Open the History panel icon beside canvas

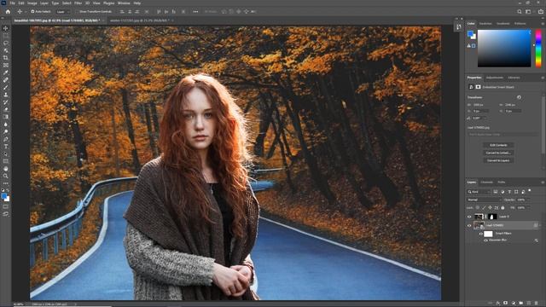tap(459, 26)
